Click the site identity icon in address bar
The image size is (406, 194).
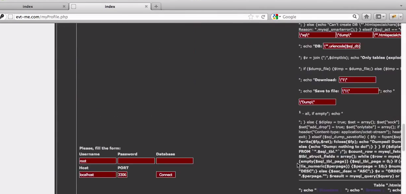point(11,17)
